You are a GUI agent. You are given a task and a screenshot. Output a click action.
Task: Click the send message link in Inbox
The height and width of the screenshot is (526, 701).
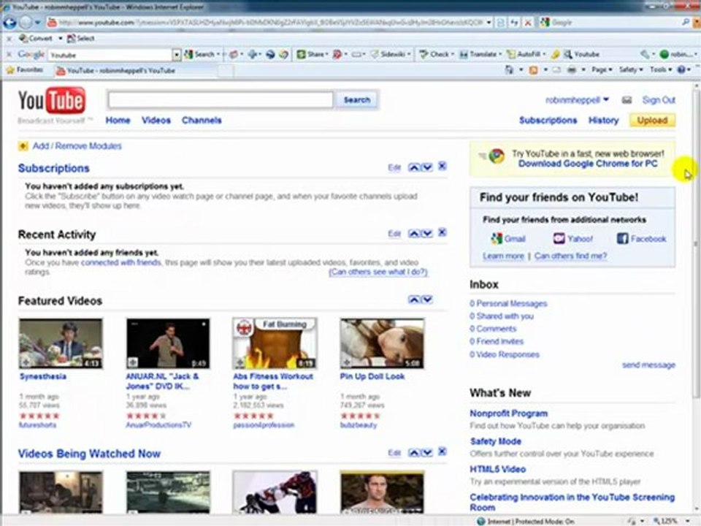tap(648, 365)
